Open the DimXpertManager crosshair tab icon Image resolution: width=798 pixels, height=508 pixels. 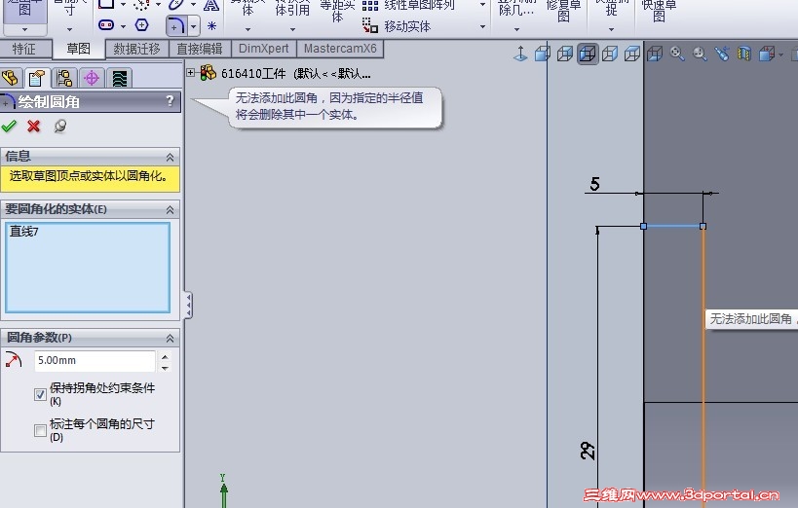(x=92, y=78)
